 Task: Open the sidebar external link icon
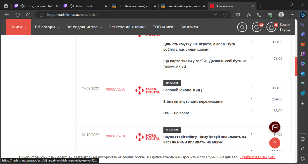(x=302, y=149)
